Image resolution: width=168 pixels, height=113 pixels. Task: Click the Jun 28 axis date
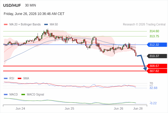[138, 108]
